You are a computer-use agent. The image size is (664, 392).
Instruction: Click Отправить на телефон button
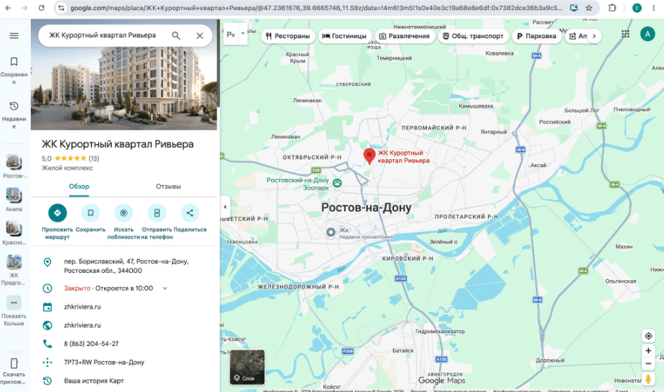(157, 213)
